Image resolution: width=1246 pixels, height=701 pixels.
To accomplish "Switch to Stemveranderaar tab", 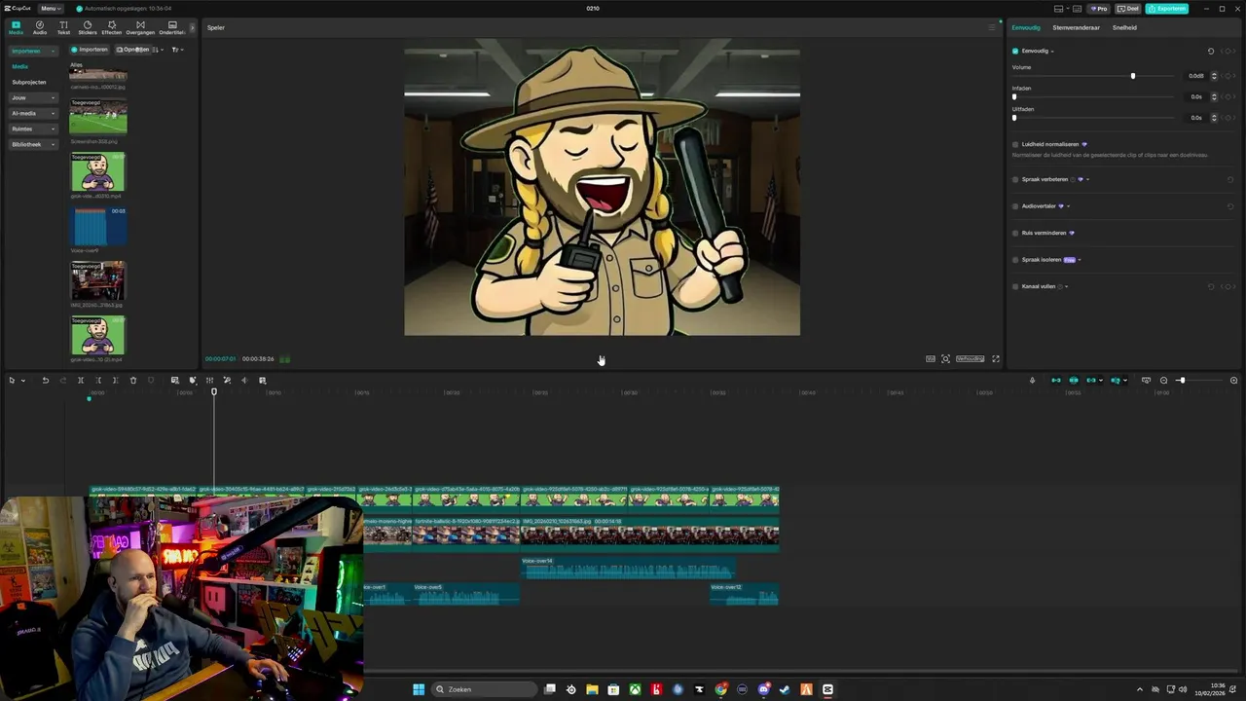I will point(1076,27).
